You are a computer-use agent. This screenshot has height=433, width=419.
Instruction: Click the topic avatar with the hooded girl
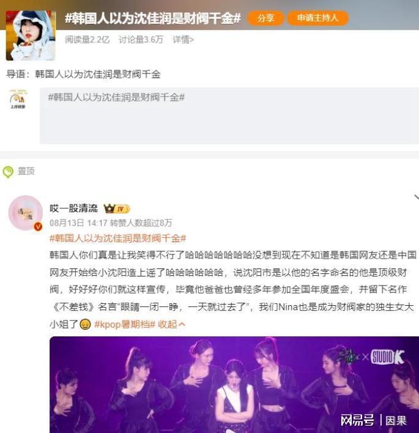[x=31, y=35]
